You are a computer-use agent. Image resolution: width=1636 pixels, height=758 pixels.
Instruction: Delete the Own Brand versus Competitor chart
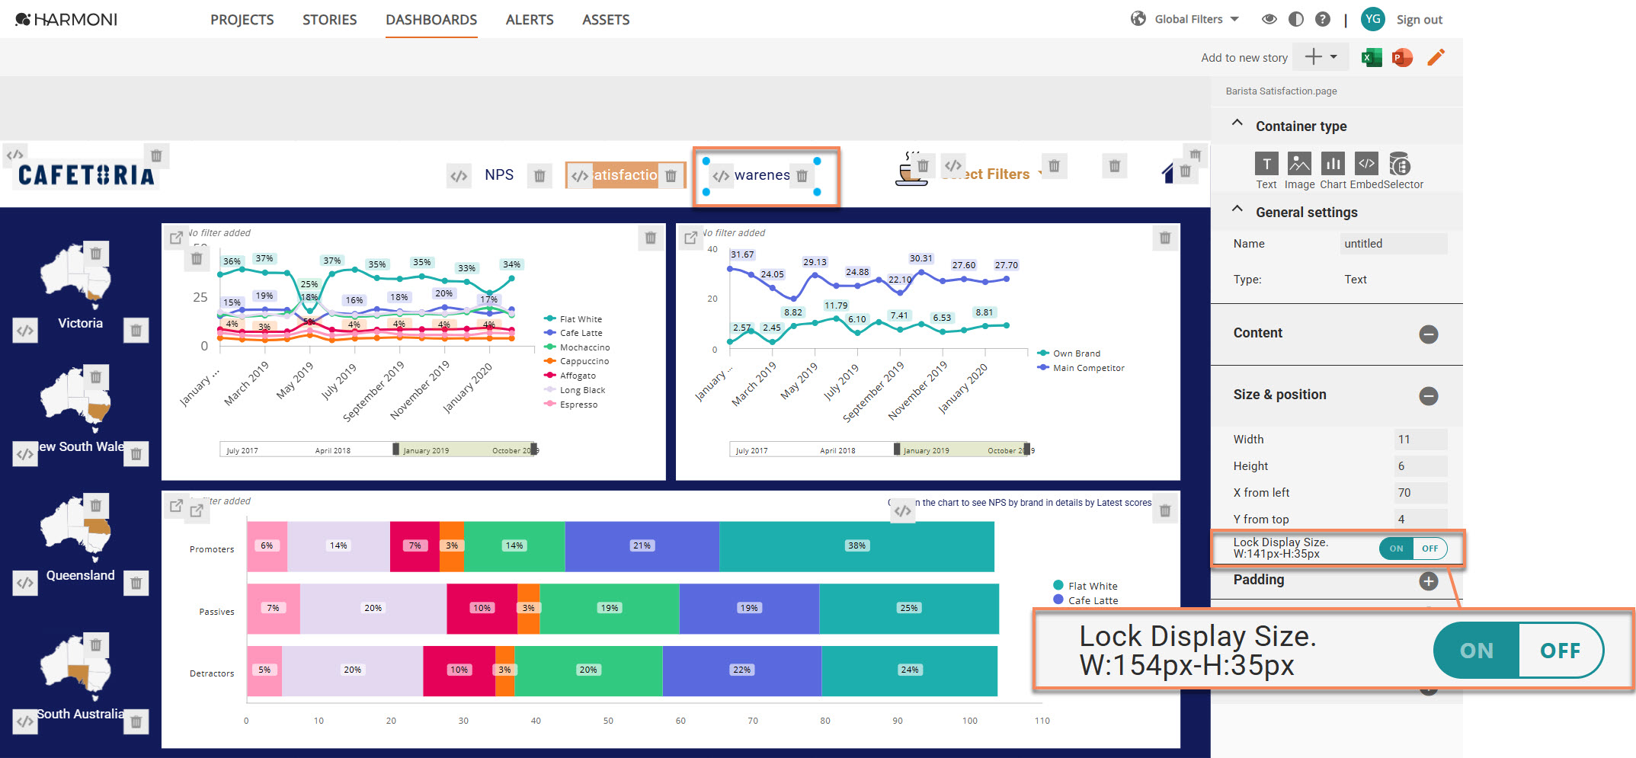[x=1165, y=238]
